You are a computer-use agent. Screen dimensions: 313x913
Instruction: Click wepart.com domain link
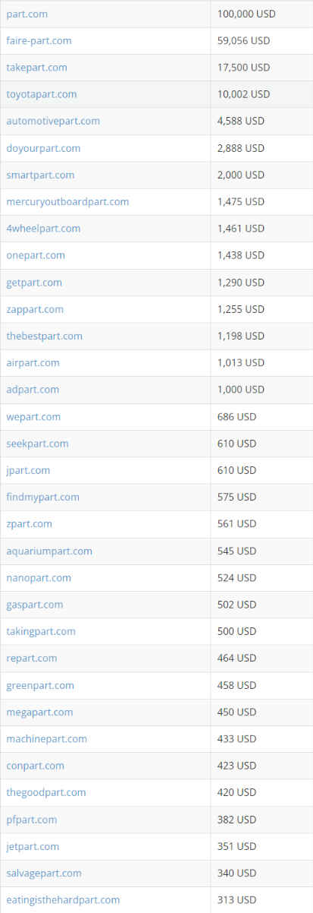click(x=33, y=416)
